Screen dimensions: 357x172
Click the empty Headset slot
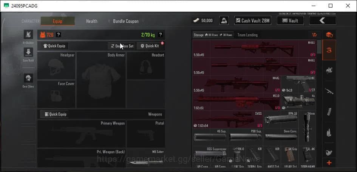pos(146,66)
